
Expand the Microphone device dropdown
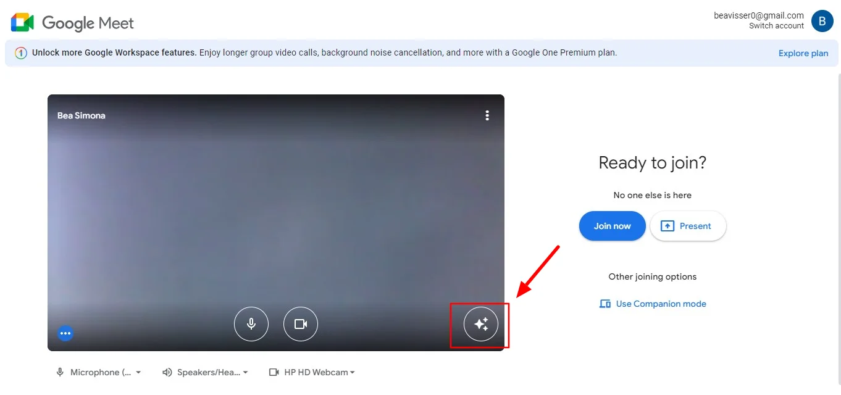(x=99, y=372)
